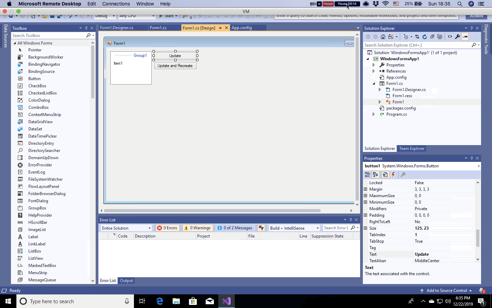Click the Refresh icon in Solution Explorer toolbar
This screenshot has width=492, height=308.
point(424,37)
